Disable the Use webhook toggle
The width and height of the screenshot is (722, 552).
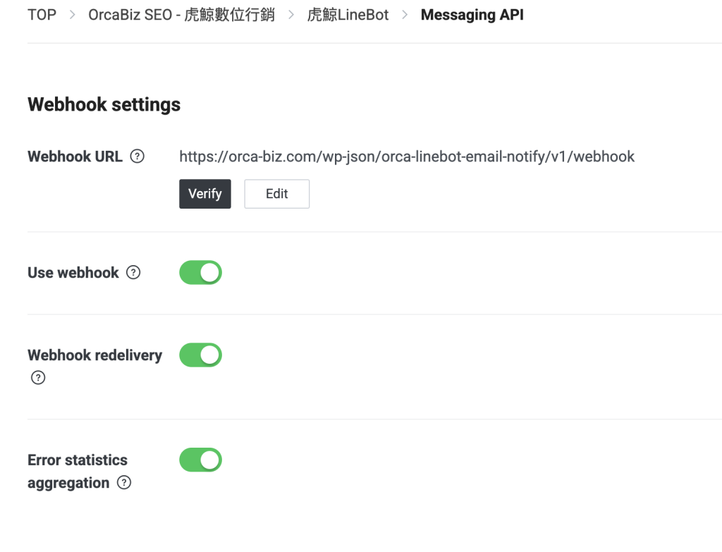click(201, 273)
